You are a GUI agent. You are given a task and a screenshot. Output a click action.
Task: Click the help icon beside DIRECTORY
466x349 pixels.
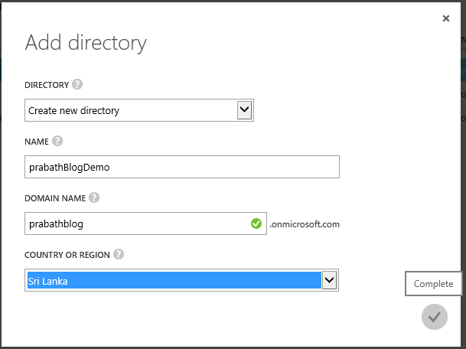(77, 85)
